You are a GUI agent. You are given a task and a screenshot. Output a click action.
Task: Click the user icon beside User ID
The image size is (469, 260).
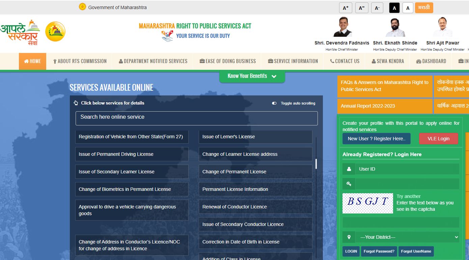point(349,169)
